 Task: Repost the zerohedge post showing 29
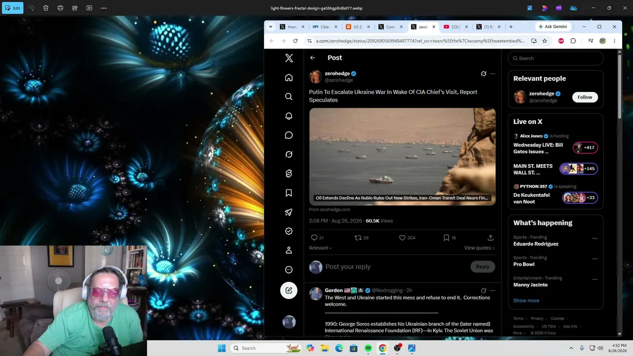coord(358,238)
